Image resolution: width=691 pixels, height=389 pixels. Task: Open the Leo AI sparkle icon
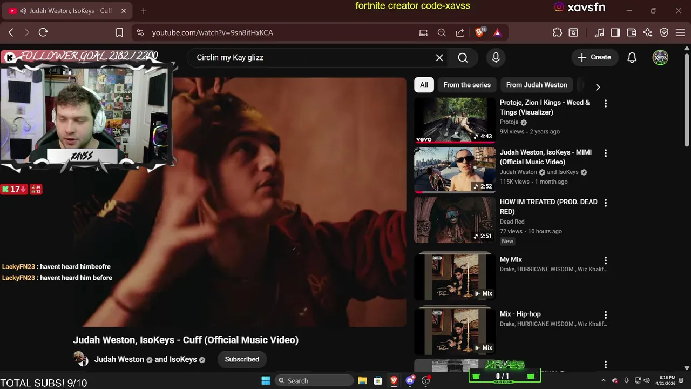[x=648, y=32]
